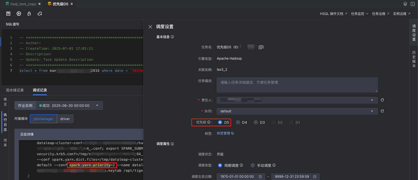Click the cloud upload submit icon
The image size is (418, 180).
[x=40, y=14]
